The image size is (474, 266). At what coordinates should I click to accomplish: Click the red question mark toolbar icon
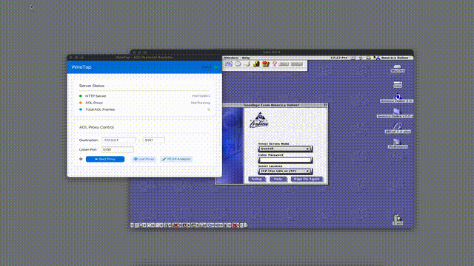click(275, 64)
